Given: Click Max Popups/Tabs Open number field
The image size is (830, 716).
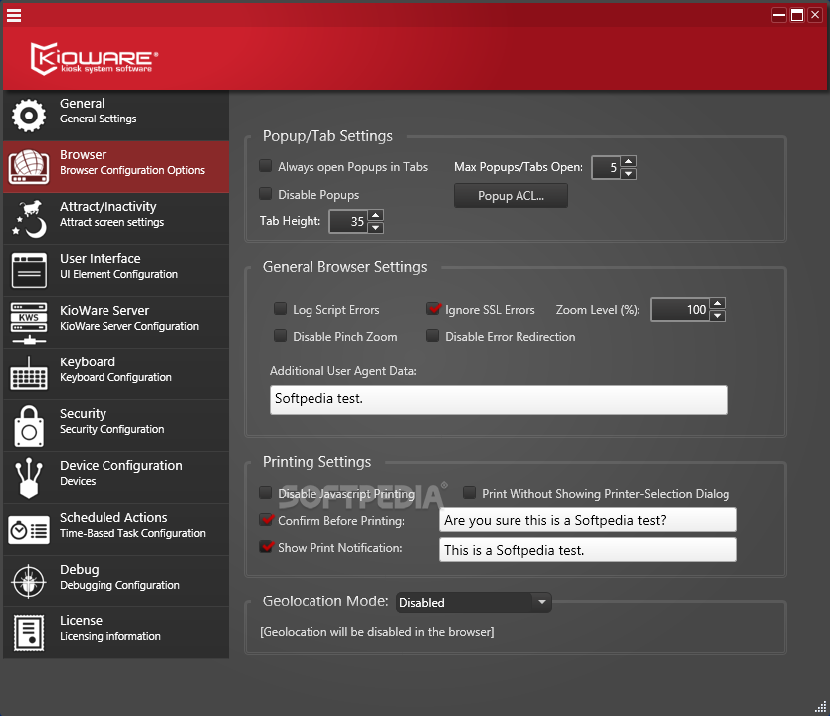Looking at the screenshot, I should [x=606, y=168].
